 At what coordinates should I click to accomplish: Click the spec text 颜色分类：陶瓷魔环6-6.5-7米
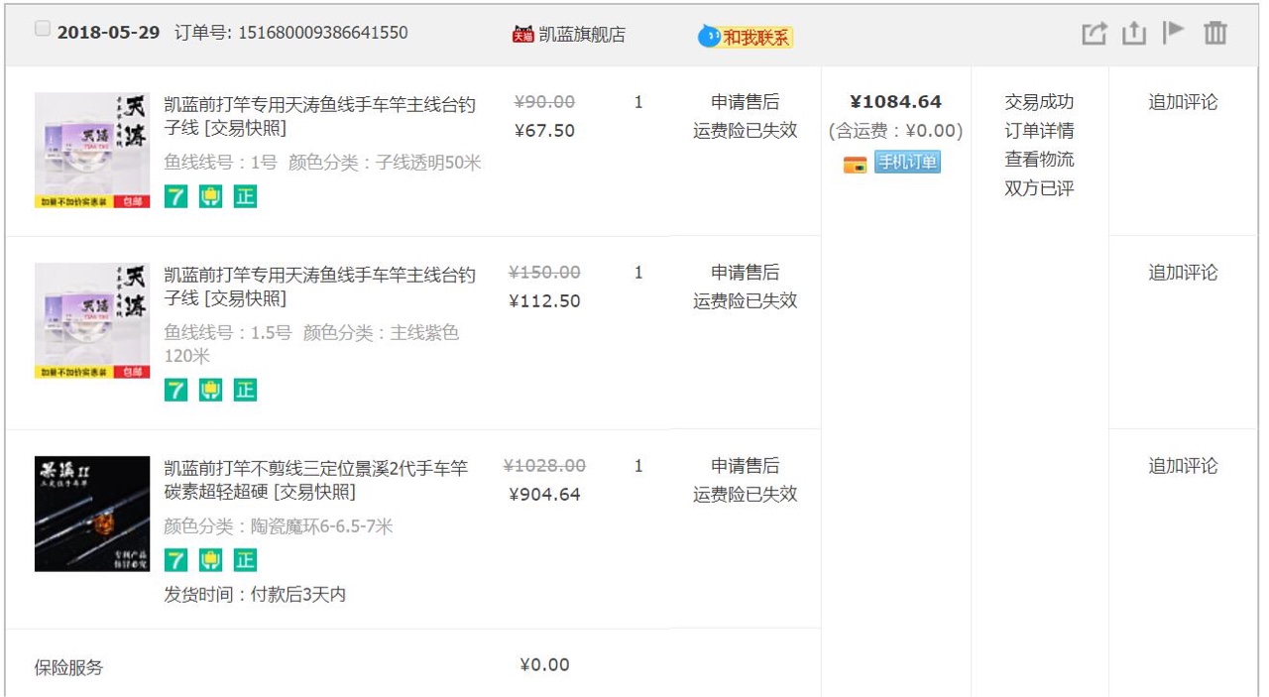tap(279, 526)
